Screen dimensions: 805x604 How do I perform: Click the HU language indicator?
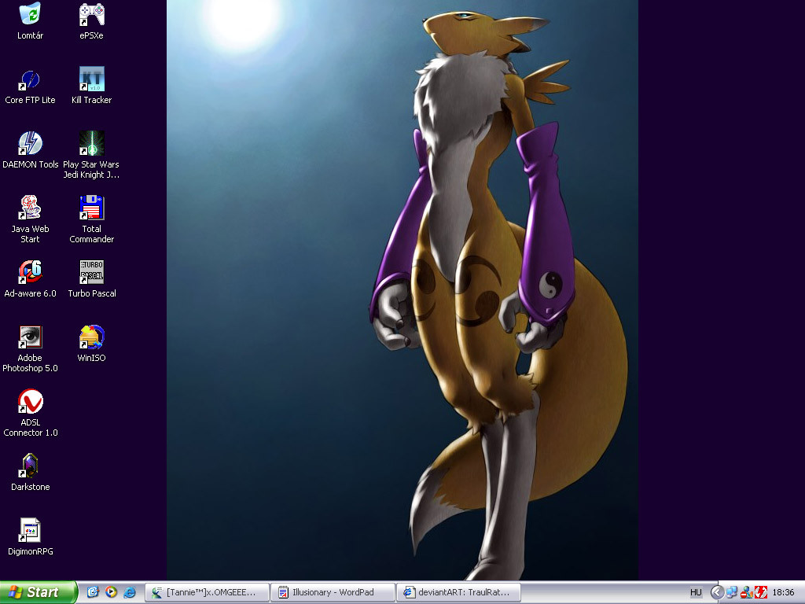(696, 592)
